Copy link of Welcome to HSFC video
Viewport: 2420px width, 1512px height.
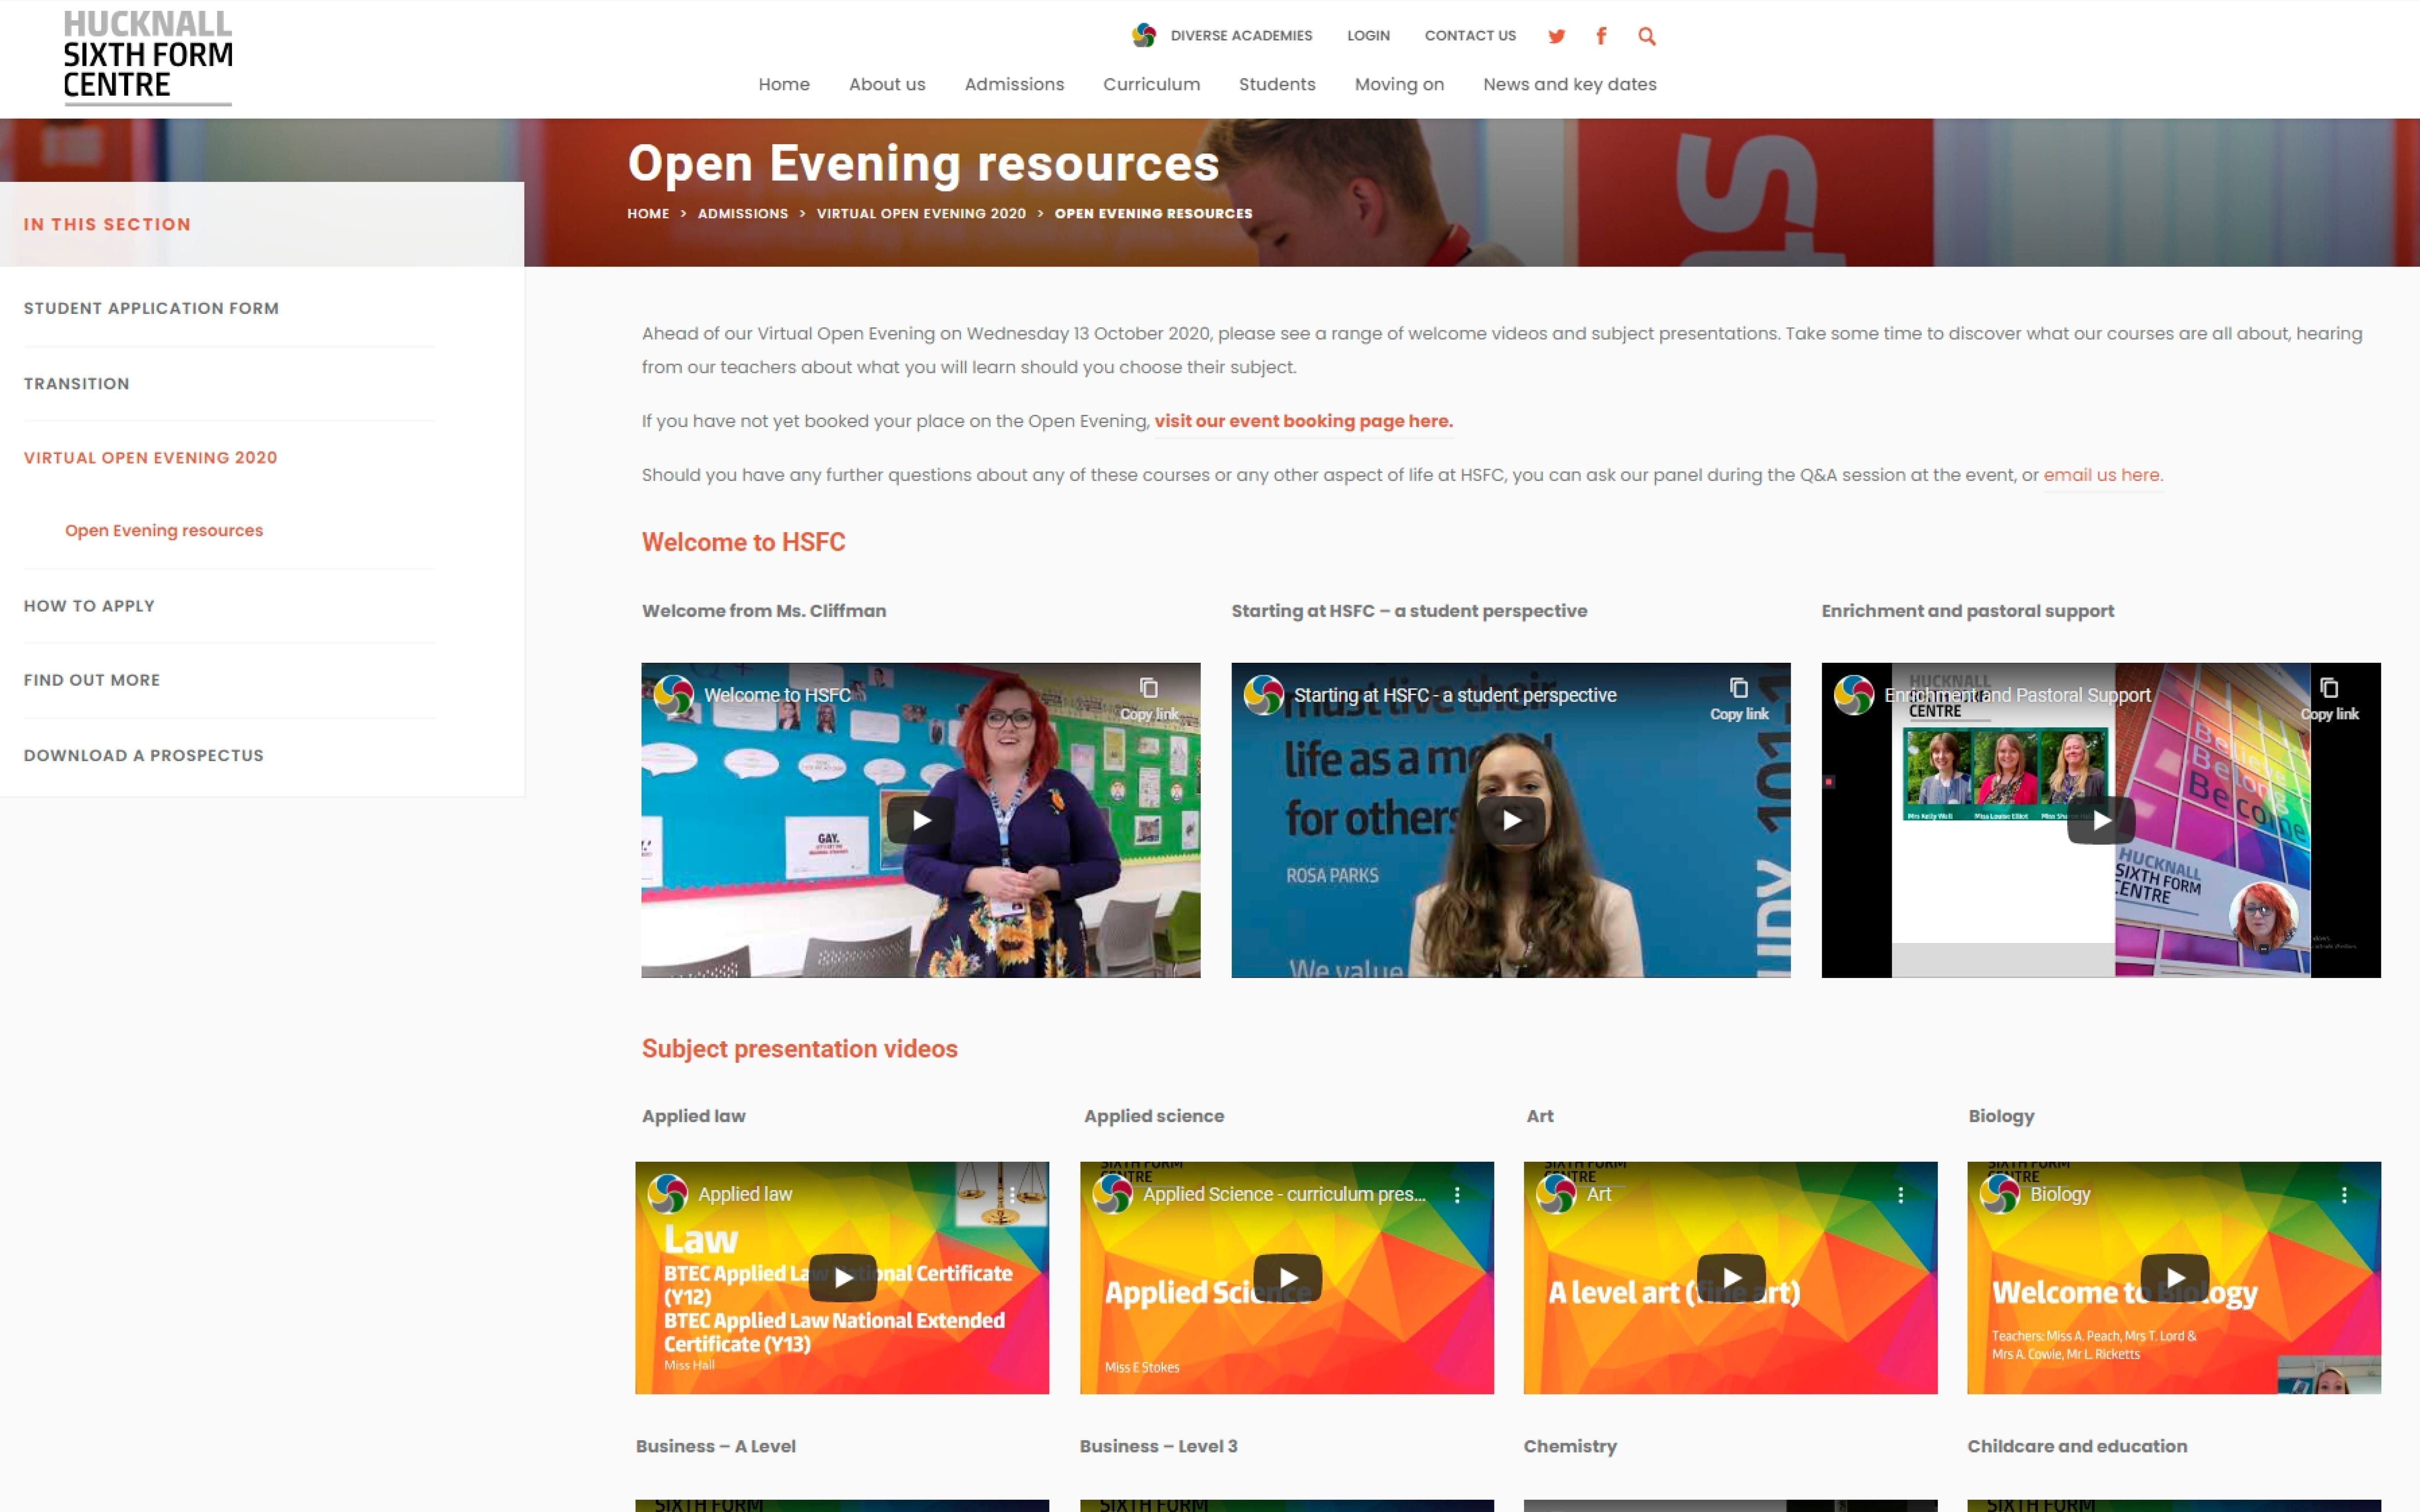pos(1149,699)
